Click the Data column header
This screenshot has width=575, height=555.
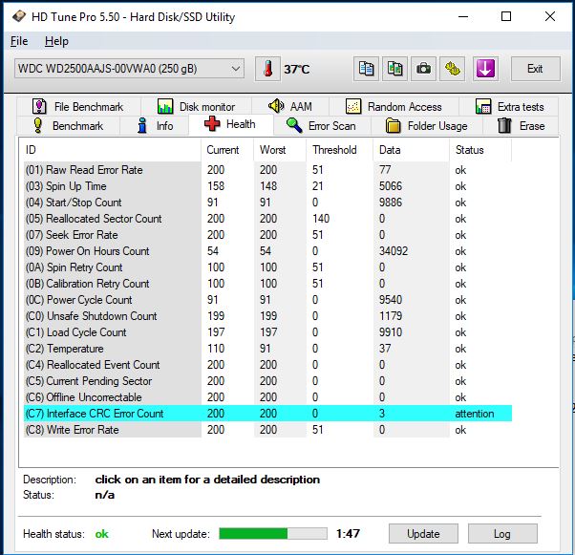[x=411, y=150]
